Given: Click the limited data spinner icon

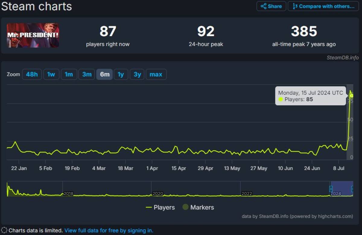Looking at the screenshot, I should point(4,230).
